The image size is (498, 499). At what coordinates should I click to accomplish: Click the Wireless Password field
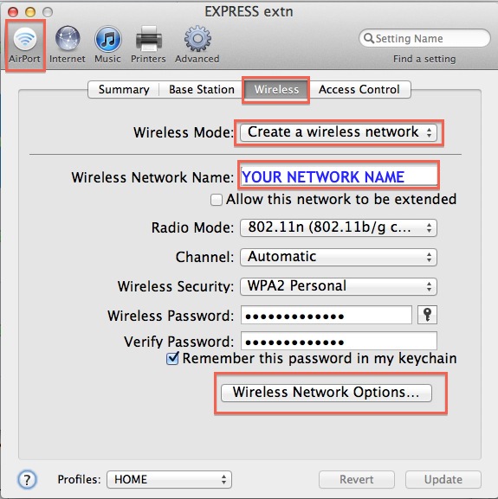[x=327, y=315]
